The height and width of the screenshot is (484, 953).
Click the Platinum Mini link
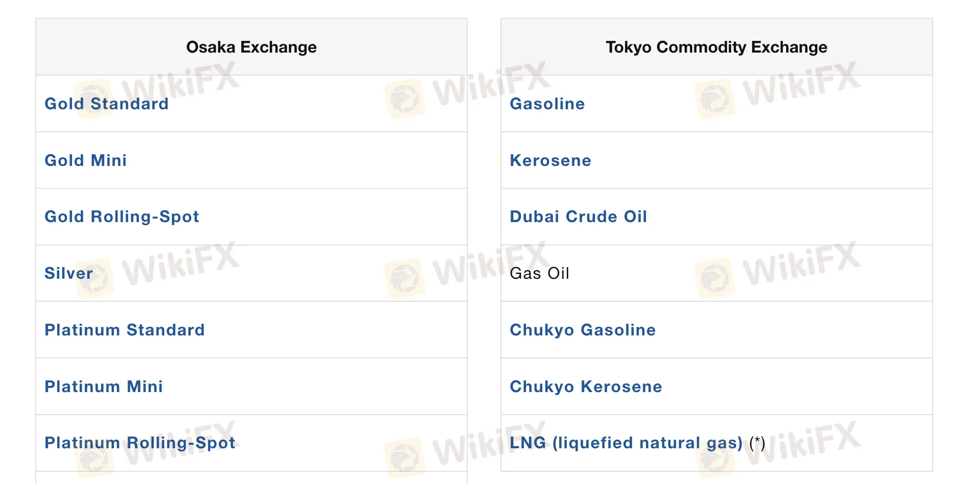(104, 386)
